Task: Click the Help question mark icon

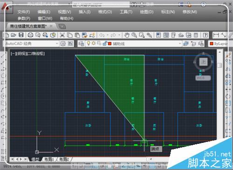Action: coord(206,35)
